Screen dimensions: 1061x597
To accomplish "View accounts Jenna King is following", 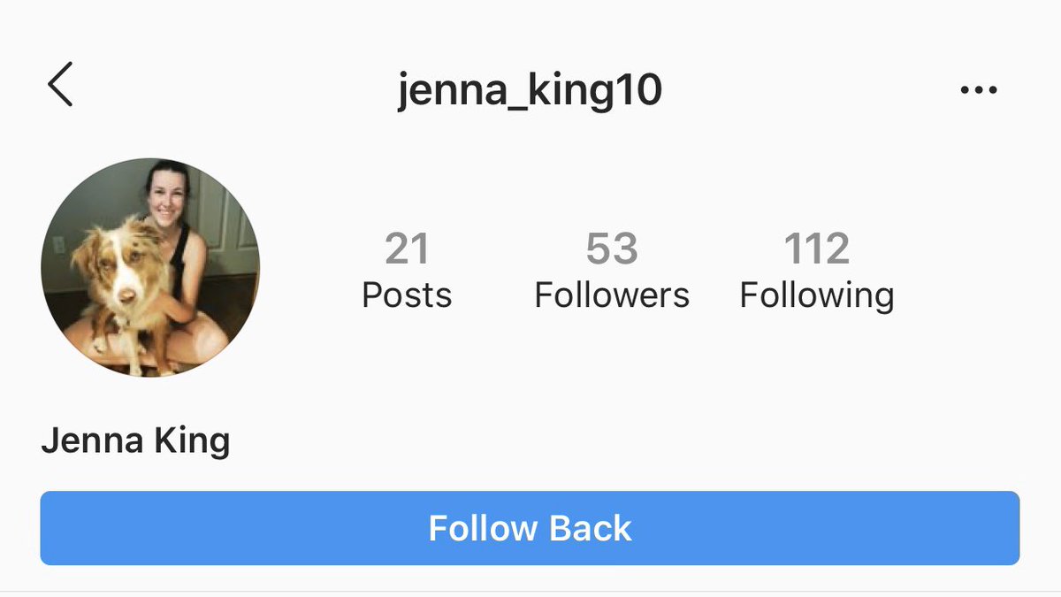I will pos(817,274).
